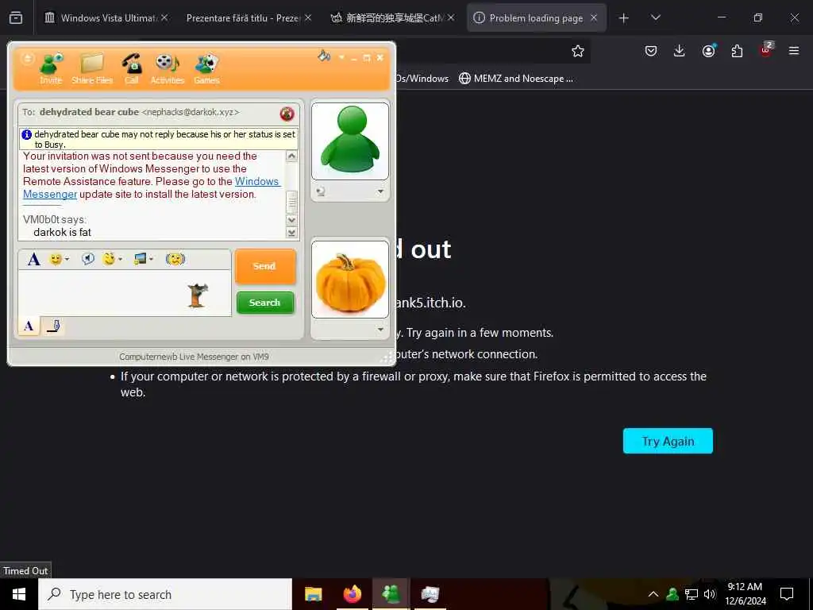Click the Send button
Image resolution: width=813 pixels, height=610 pixels.
pos(265,266)
